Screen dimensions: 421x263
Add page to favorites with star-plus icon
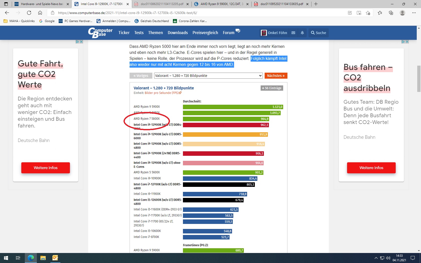click(368, 13)
